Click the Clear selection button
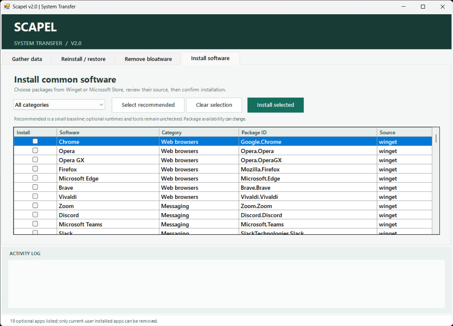 click(x=214, y=105)
